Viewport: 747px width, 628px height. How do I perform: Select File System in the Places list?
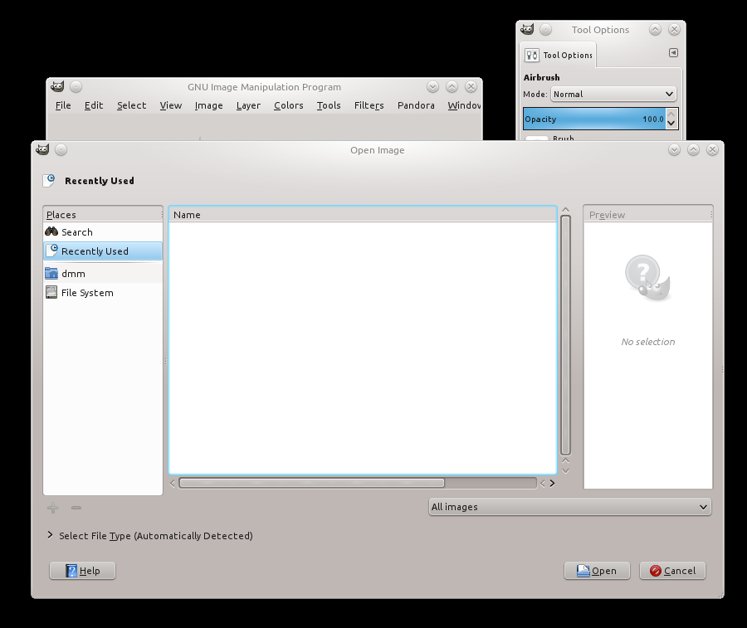102,292
